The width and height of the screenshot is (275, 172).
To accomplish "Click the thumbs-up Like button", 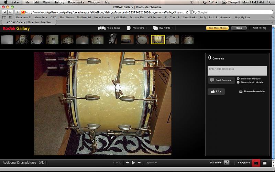I will [x=216, y=92].
